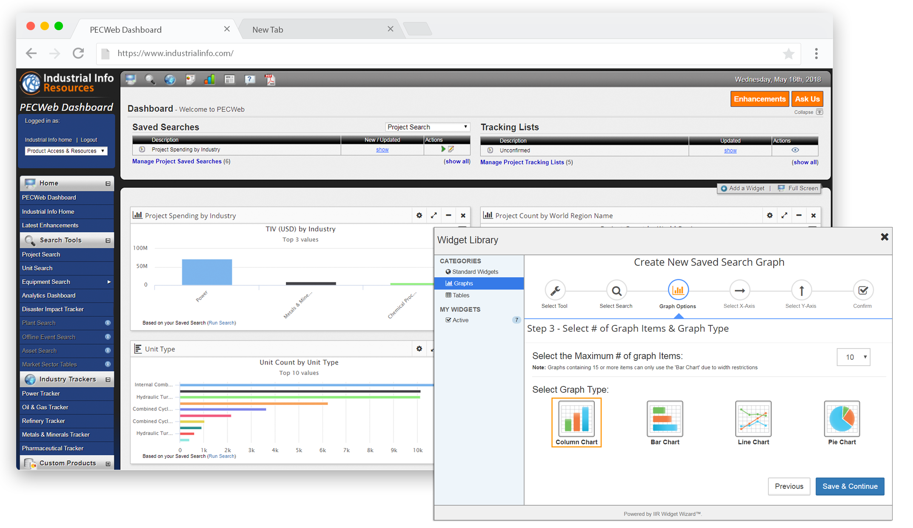Open the Project Search saved searches dropdown
This screenshot has width=913, height=528.
pyautogui.click(x=427, y=127)
